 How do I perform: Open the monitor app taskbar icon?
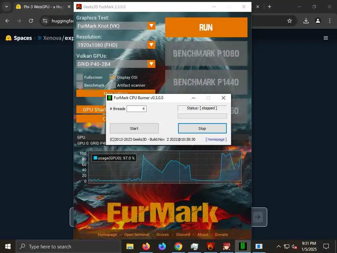click(x=194, y=246)
